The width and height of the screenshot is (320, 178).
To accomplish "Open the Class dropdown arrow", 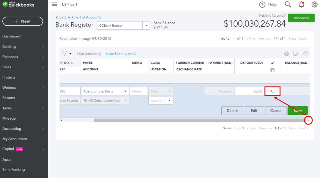I will tap(170, 91).
